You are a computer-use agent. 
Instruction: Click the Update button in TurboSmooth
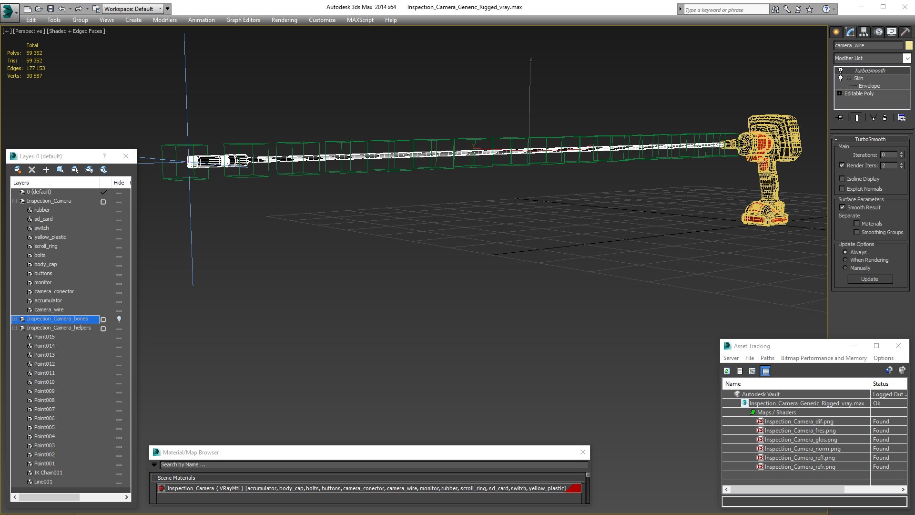(870, 279)
